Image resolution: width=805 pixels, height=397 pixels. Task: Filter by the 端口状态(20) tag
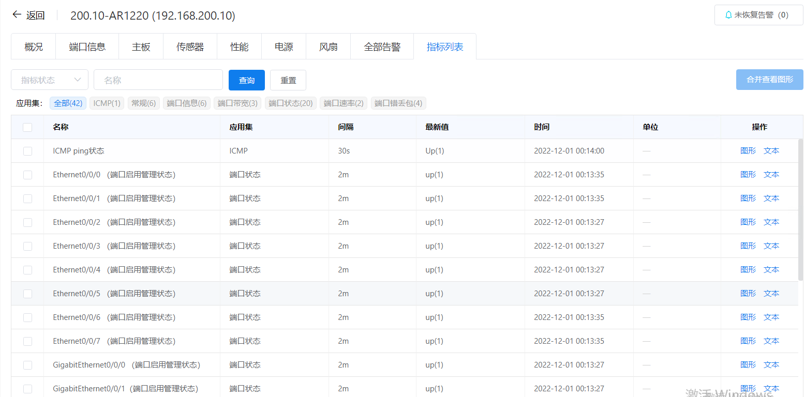pyautogui.click(x=291, y=103)
